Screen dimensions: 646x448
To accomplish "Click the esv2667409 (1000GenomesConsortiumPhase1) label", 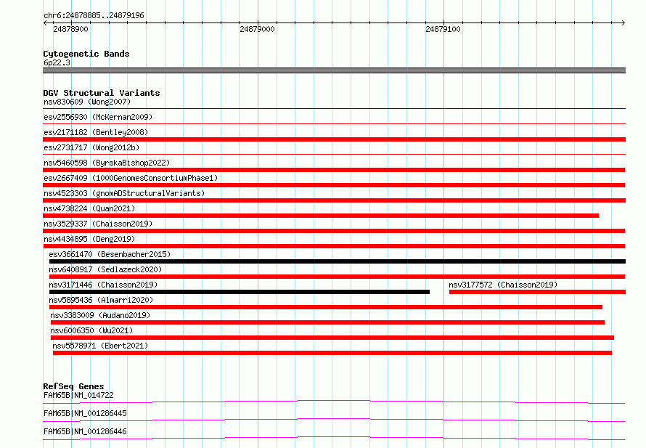I will click(131, 178).
